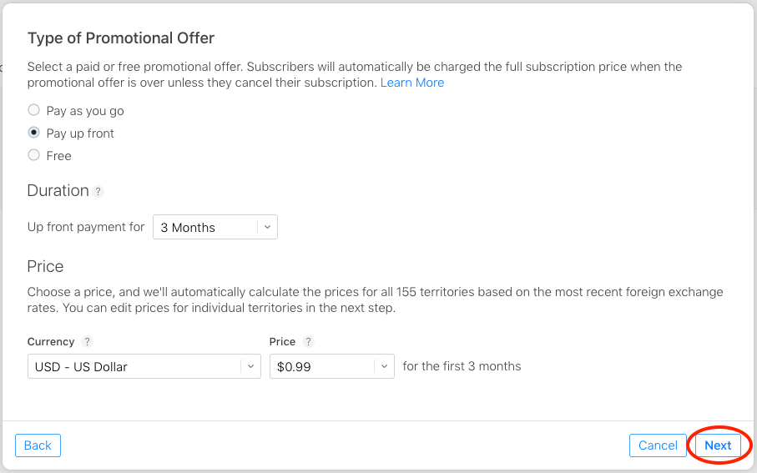Click the Type of Promotional Offer heading
This screenshot has height=473, width=757.
121,38
